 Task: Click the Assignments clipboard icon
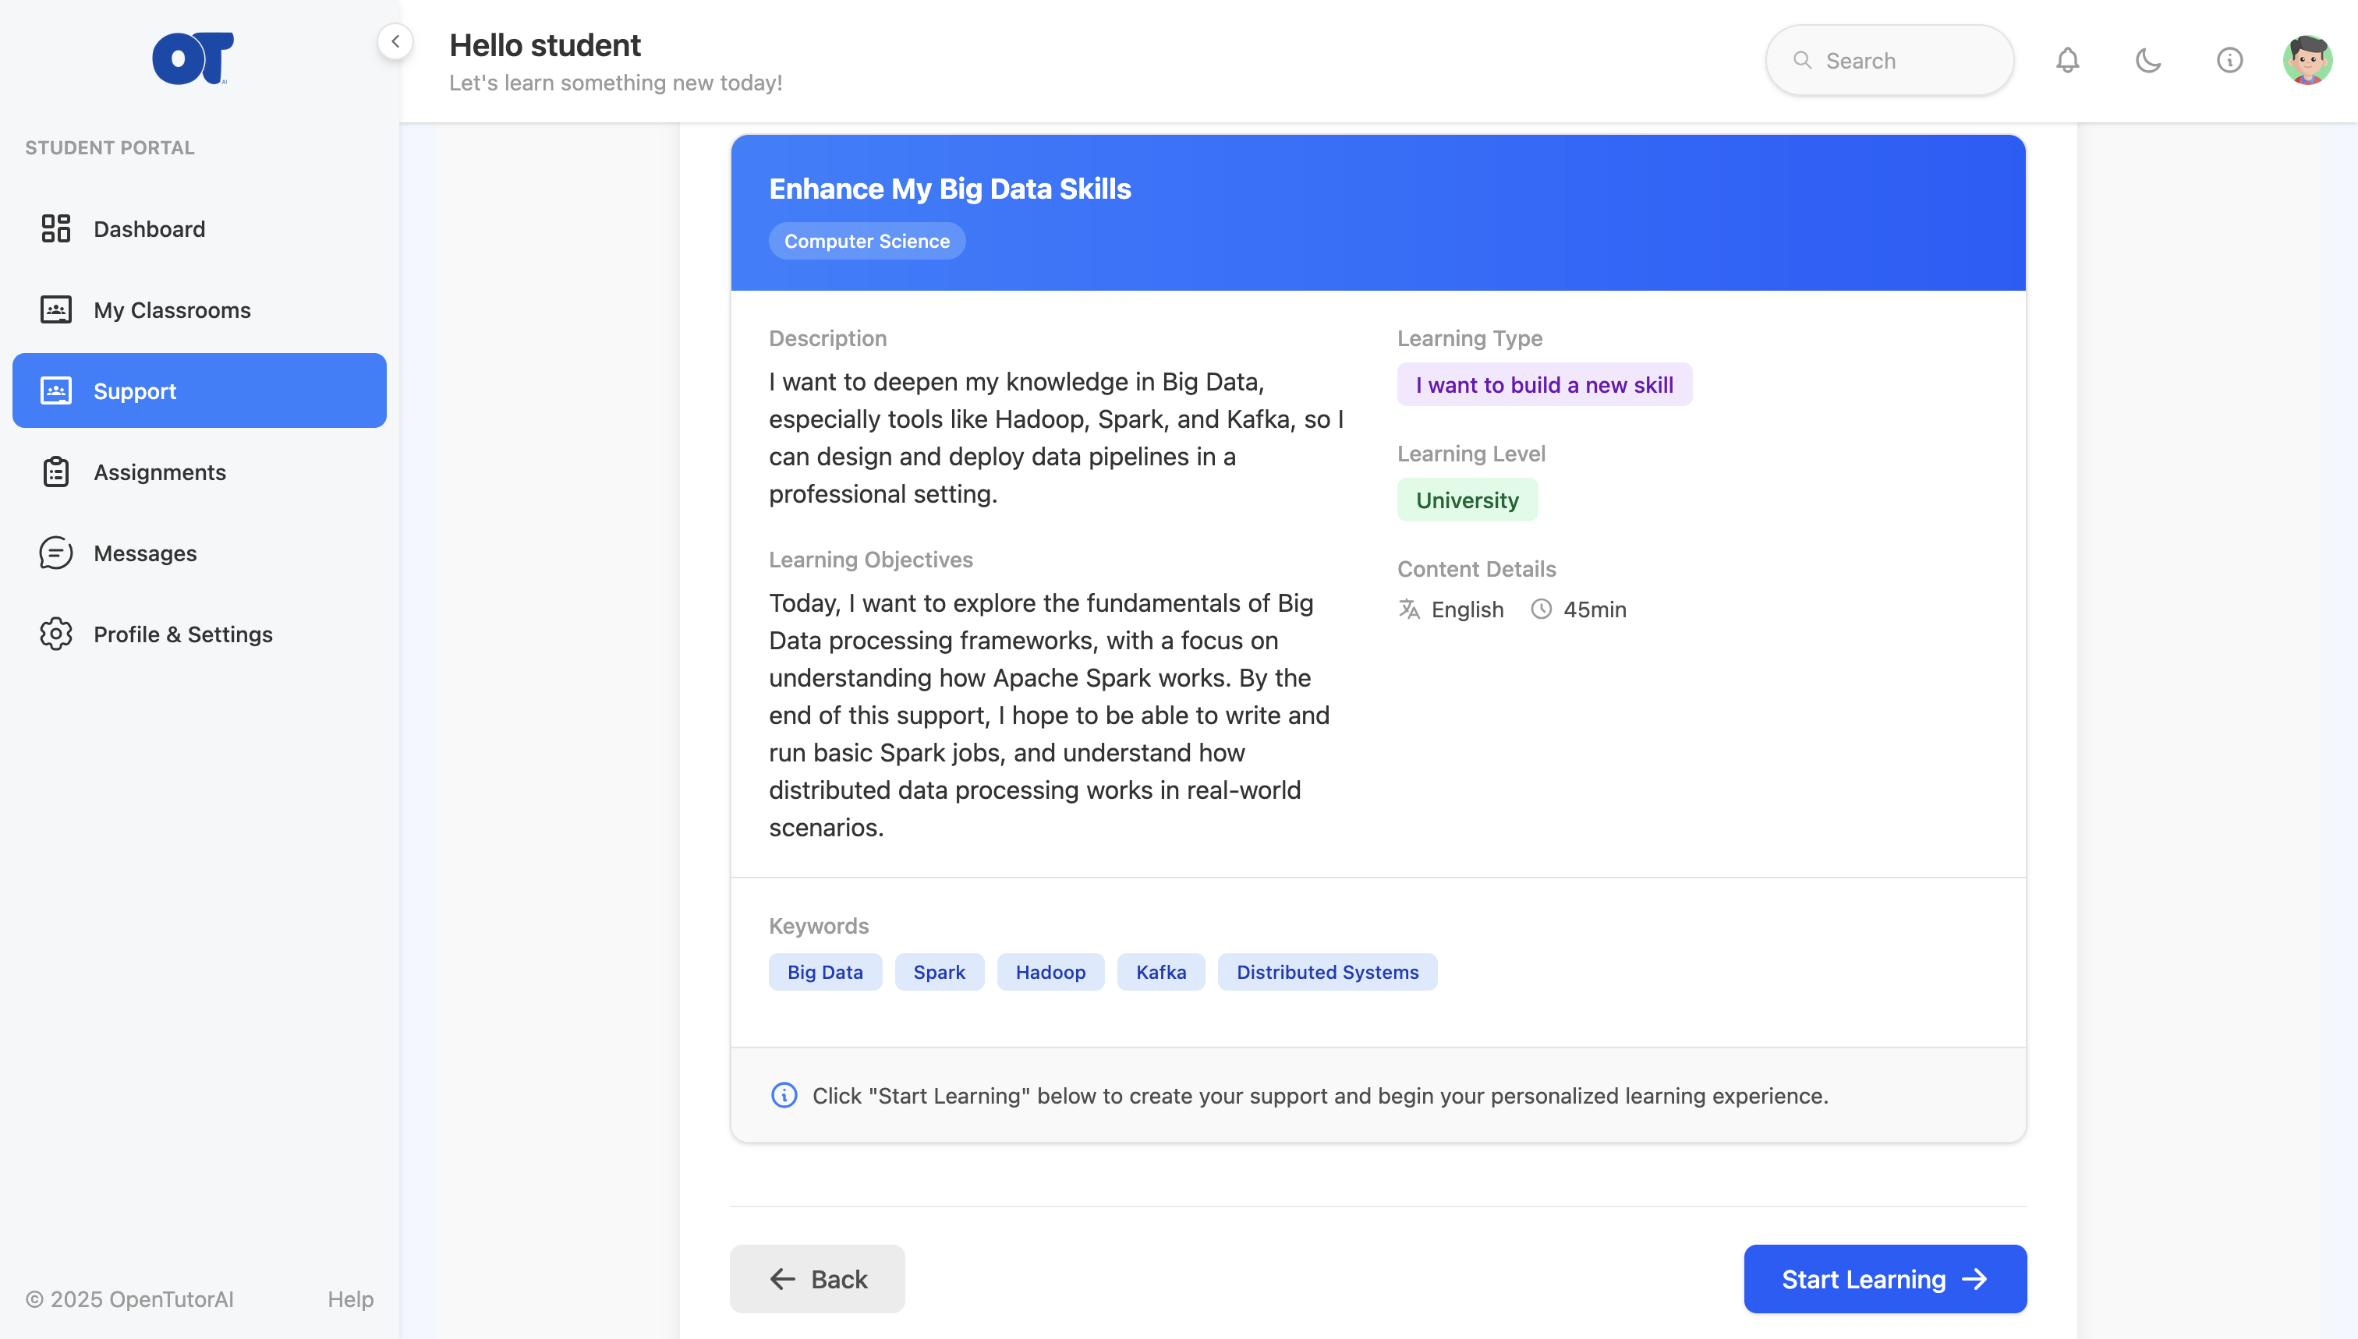click(55, 472)
